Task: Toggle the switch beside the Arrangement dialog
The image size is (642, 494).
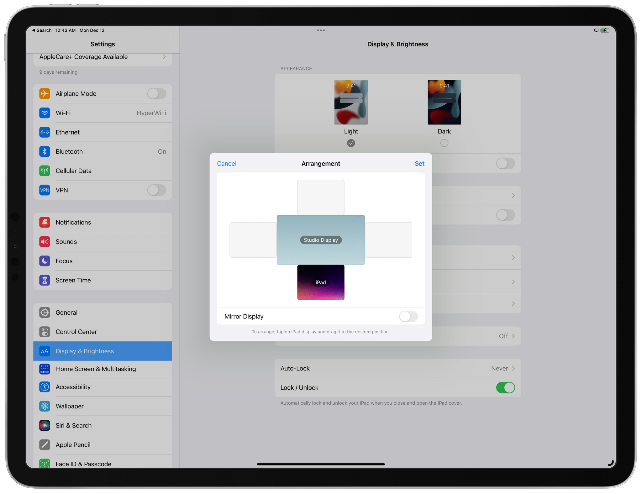Action: (x=505, y=215)
